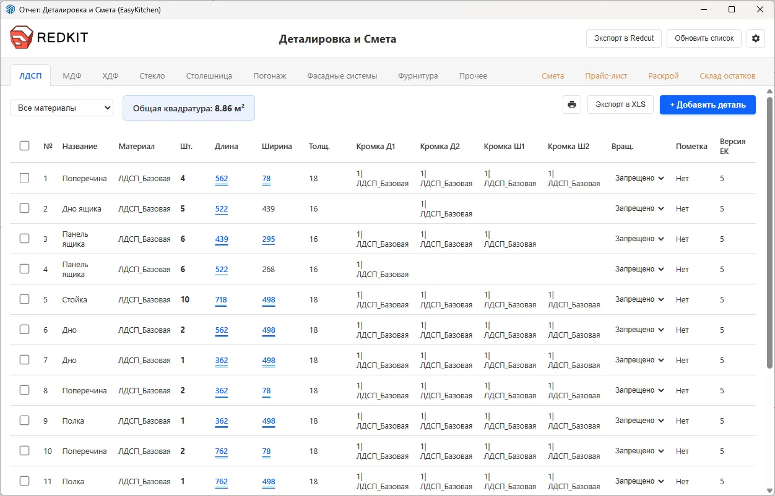
Task: Check the box for row 9 Полка
Action: pyautogui.click(x=24, y=421)
